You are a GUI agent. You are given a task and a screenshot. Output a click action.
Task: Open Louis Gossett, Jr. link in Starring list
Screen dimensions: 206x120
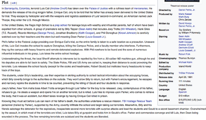187,50
